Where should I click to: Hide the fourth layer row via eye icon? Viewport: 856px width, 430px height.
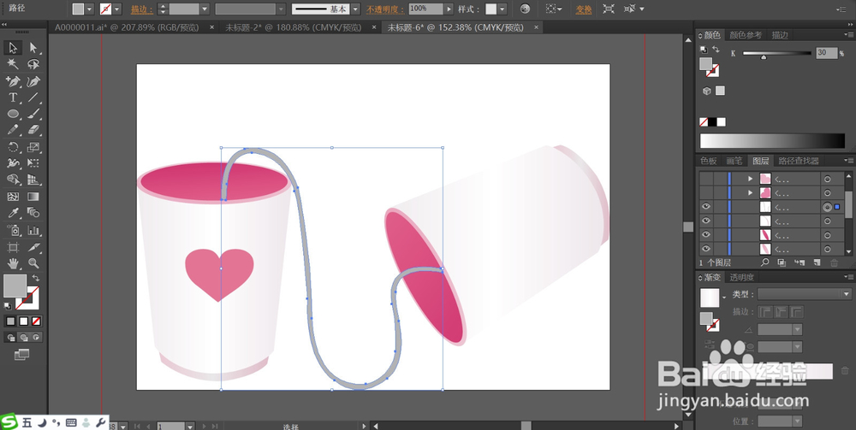706,221
